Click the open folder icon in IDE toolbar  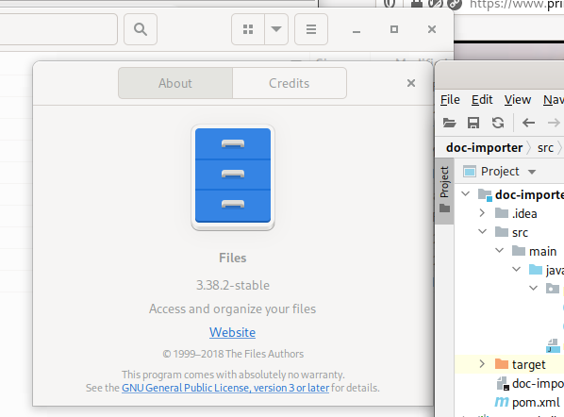pos(449,123)
